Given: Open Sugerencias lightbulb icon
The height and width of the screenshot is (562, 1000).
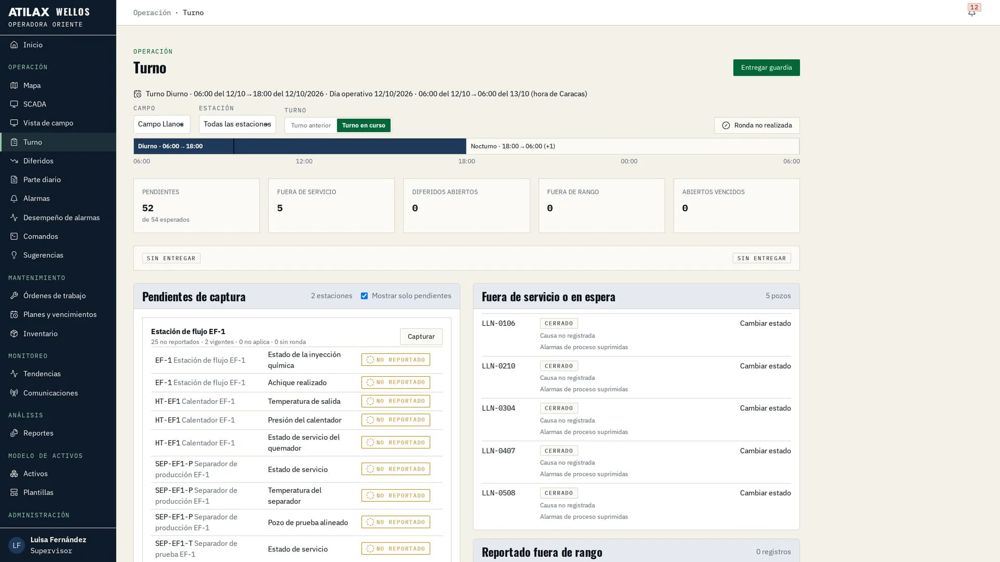Looking at the screenshot, I should click(x=14, y=255).
